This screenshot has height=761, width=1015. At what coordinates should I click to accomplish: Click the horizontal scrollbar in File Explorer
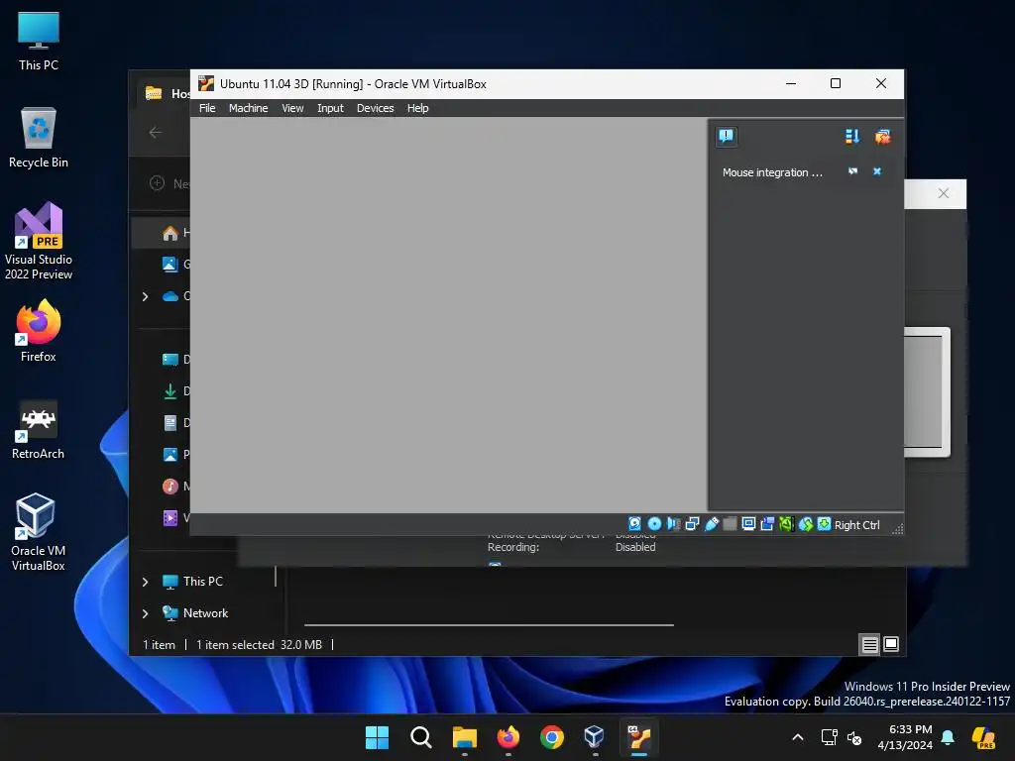point(489,625)
